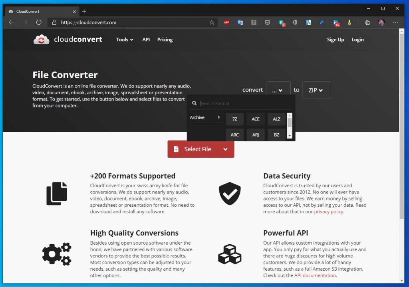Click the cloudconvert brand name text
Viewport: 409px width, 287px height.
point(78,40)
